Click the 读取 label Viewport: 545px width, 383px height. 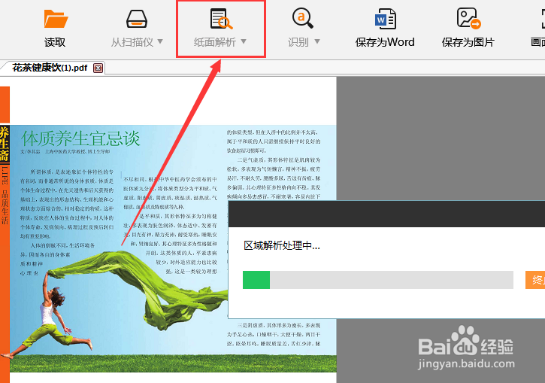(x=55, y=42)
